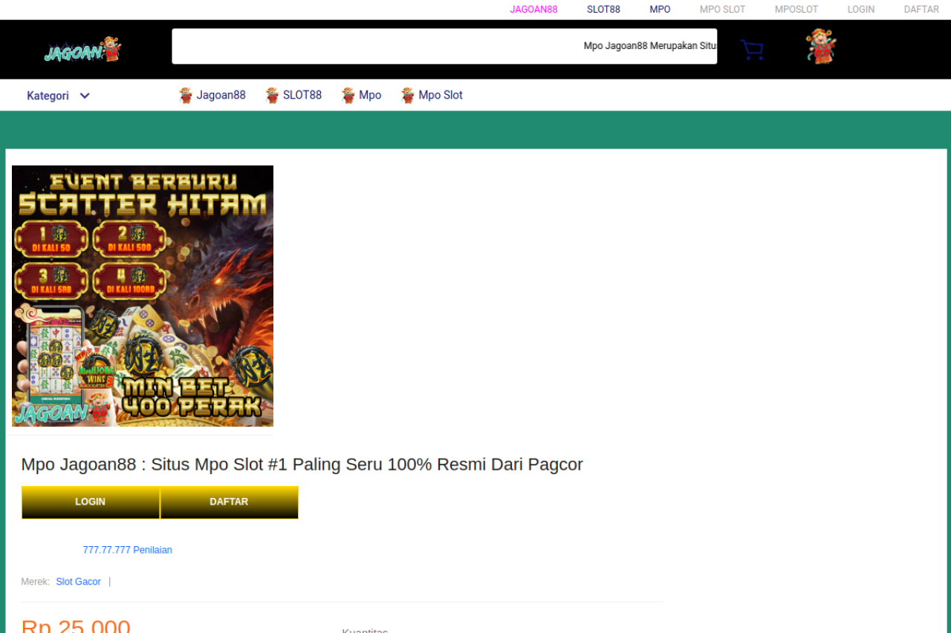Open the 777.77.777 Penilaian ratings link
The height and width of the screenshot is (633, 951).
click(x=128, y=550)
